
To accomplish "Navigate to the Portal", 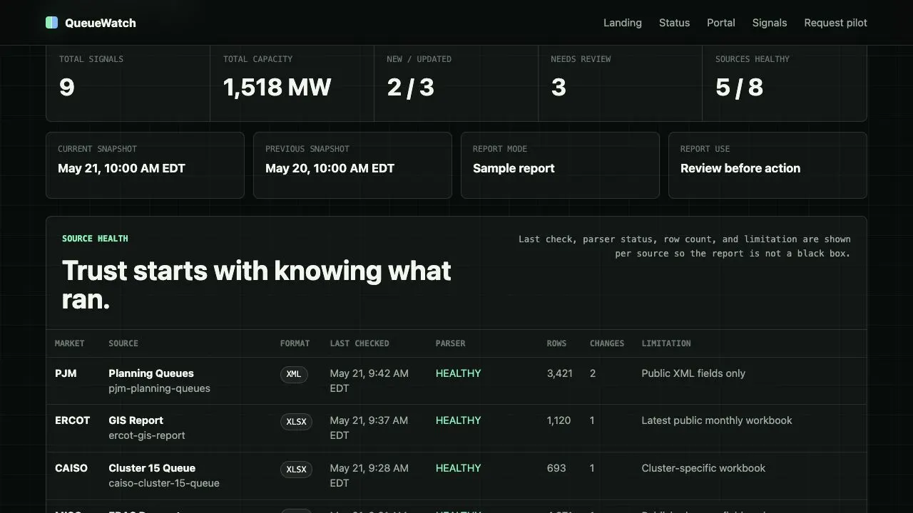I will 721,23.
